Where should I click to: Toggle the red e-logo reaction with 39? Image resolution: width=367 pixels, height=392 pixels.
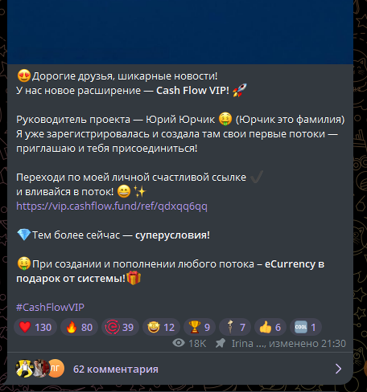point(120,327)
